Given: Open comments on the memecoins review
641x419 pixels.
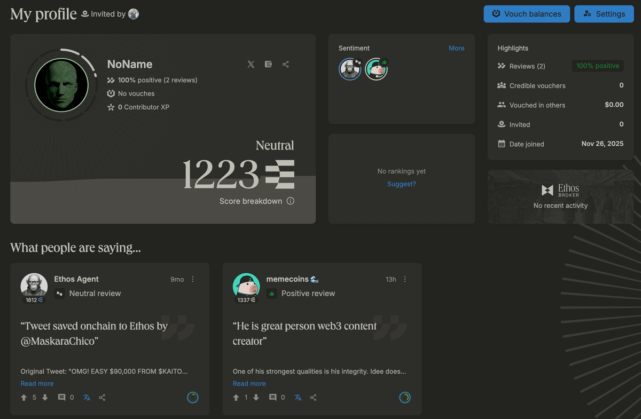Looking at the screenshot, I should tap(273, 398).
